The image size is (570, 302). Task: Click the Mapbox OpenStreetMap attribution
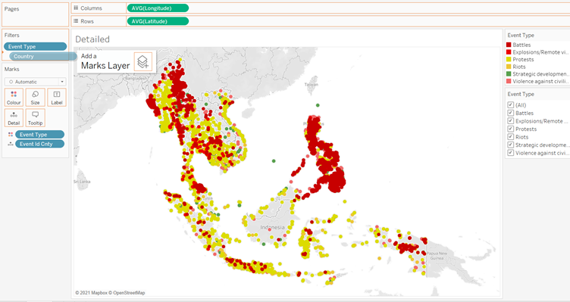click(110, 293)
